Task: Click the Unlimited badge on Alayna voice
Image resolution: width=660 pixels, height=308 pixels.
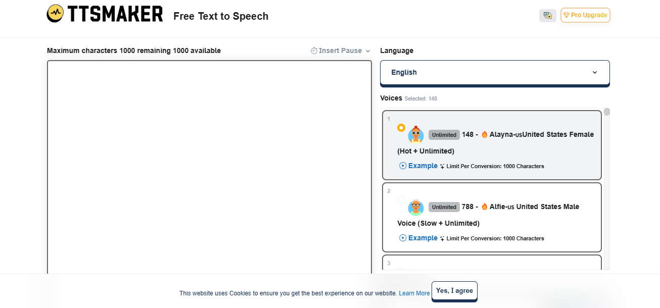Action: tap(444, 135)
